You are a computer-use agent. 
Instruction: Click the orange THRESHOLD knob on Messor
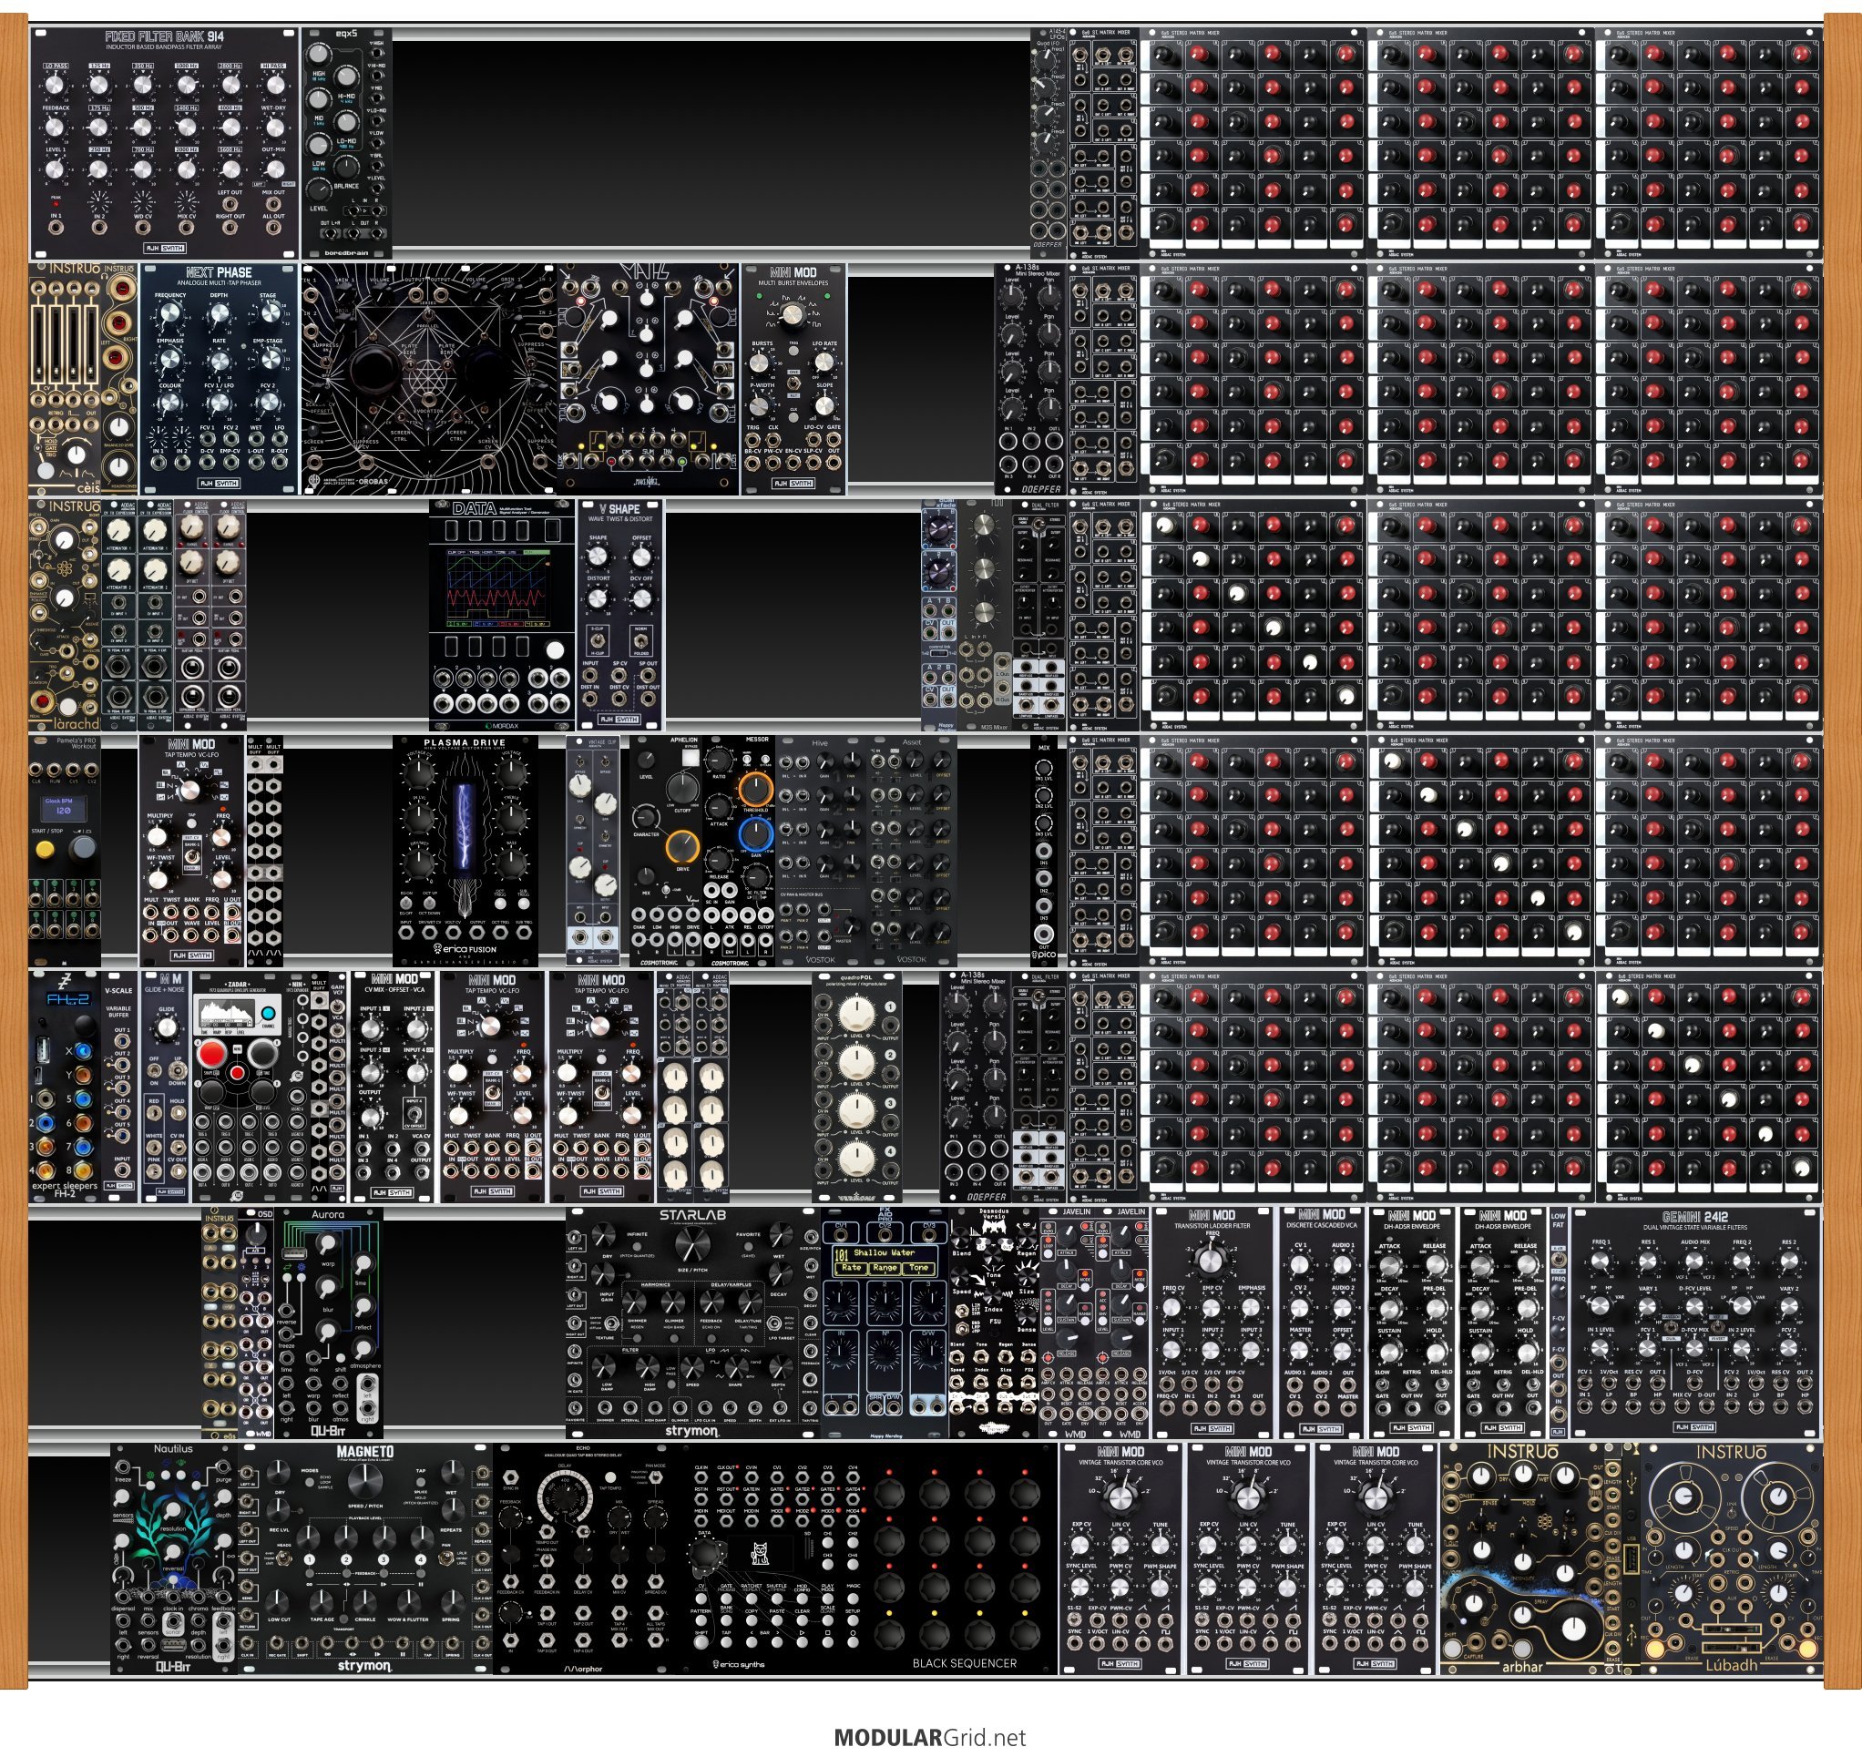[x=755, y=790]
